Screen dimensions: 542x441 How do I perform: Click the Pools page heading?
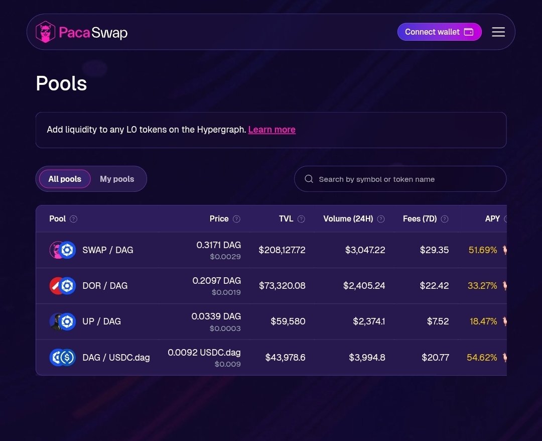(x=61, y=83)
